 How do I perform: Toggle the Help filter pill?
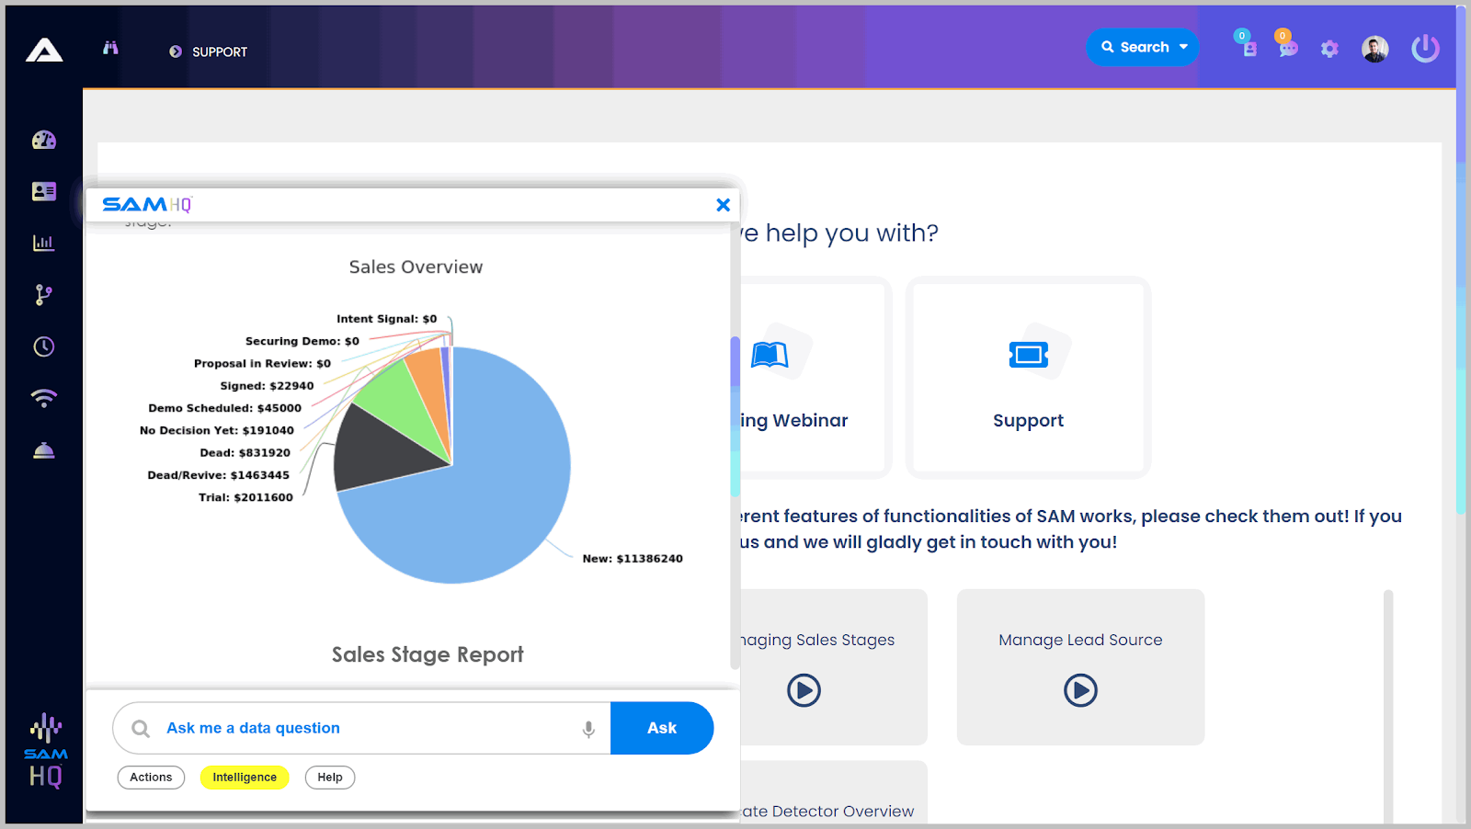click(x=330, y=778)
